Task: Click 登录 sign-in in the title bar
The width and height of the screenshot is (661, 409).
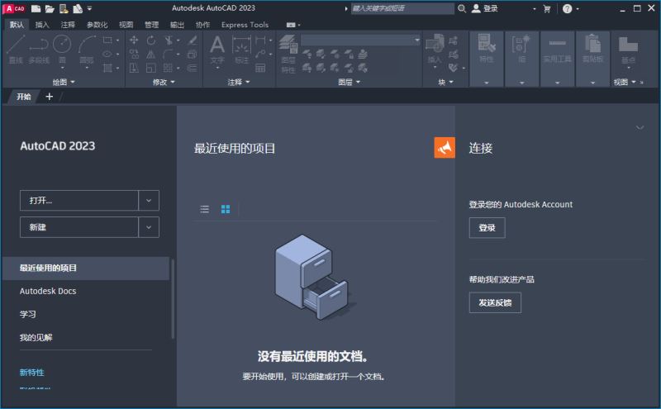Action: pos(485,8)
